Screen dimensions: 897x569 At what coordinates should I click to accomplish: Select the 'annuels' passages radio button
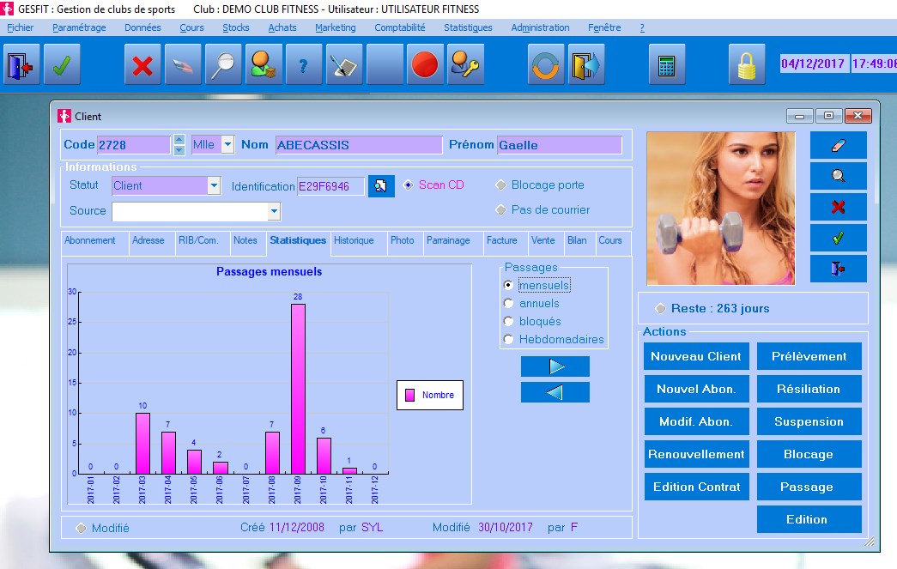(509, 303)
